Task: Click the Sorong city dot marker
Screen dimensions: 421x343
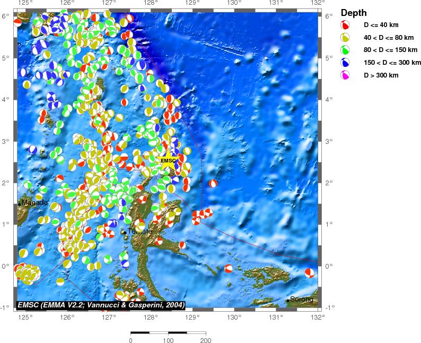Action: tap(288, 301)
